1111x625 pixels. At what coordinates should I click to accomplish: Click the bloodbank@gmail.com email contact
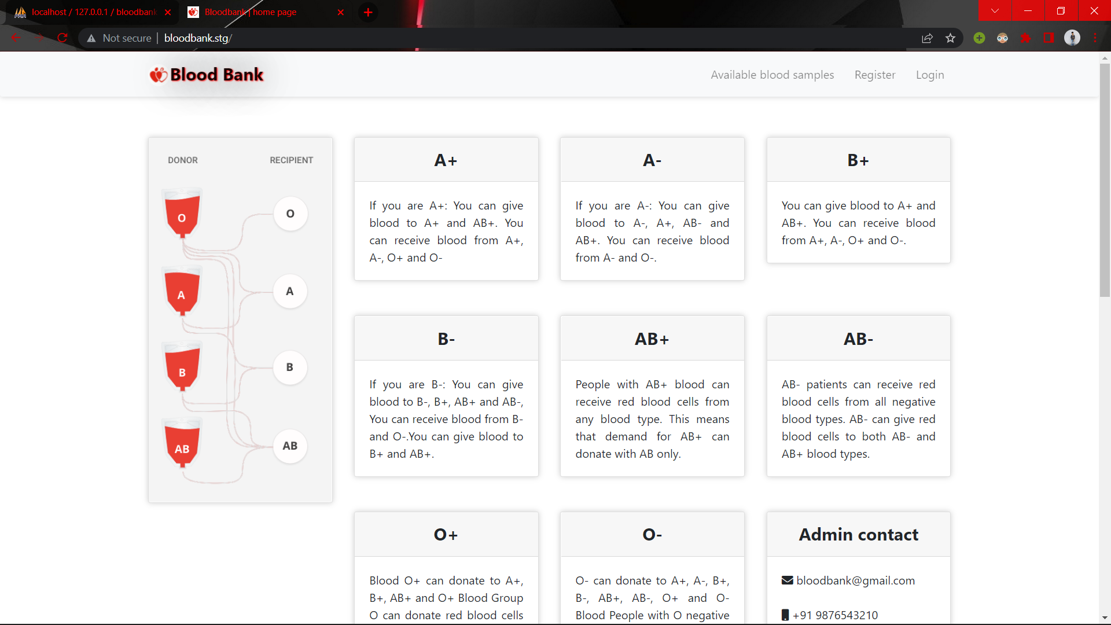[855, 580]
